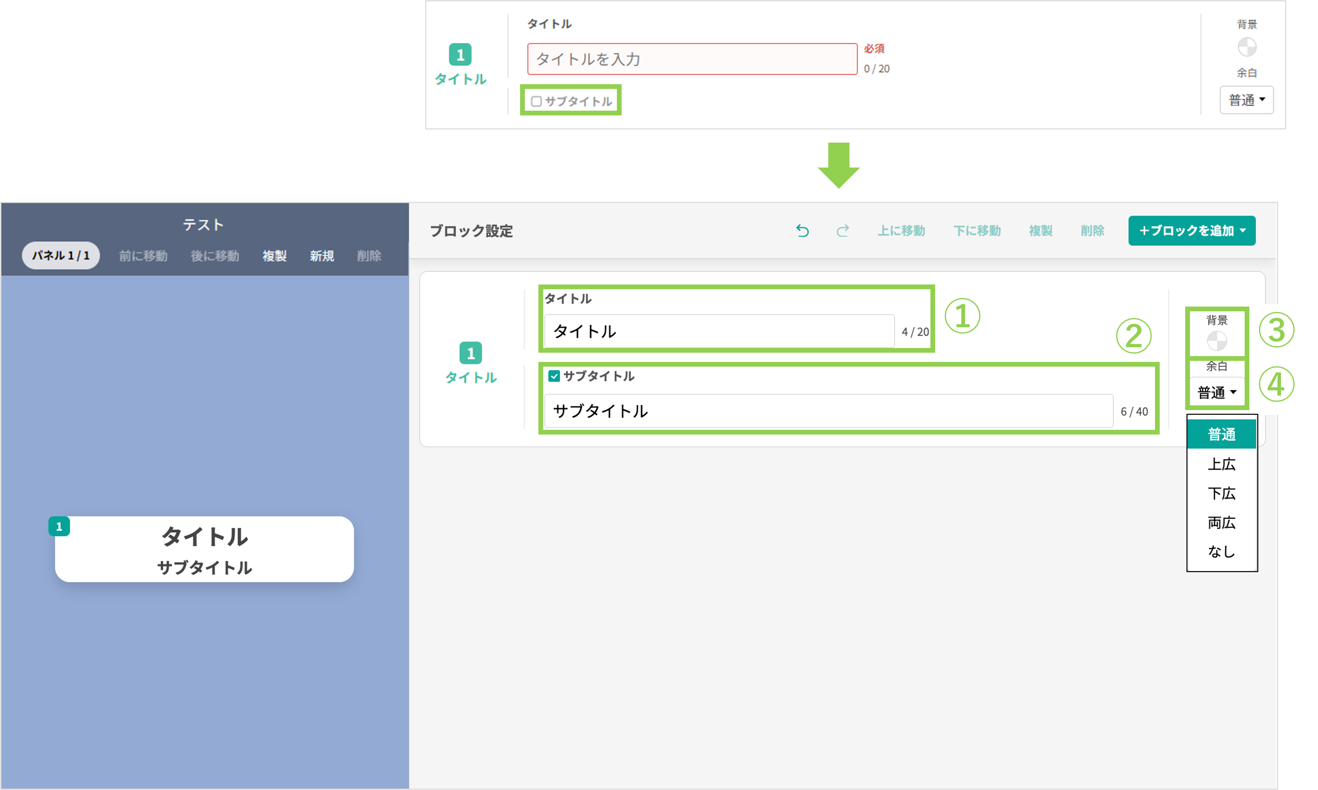Click the number 1 タイトル block icon in settings
This screenshot has height=790, width=1318.
coord(470,353)
